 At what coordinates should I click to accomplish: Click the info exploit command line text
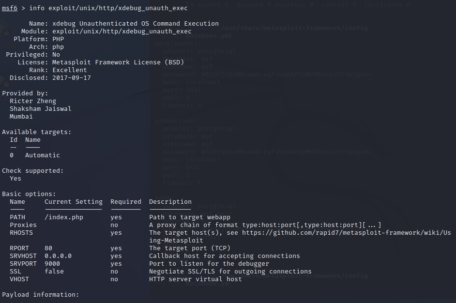[108, 8]
